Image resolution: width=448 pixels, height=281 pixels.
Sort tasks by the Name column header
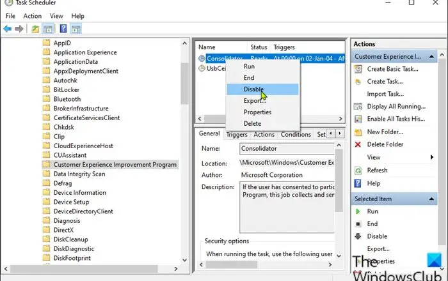(221, 47)
